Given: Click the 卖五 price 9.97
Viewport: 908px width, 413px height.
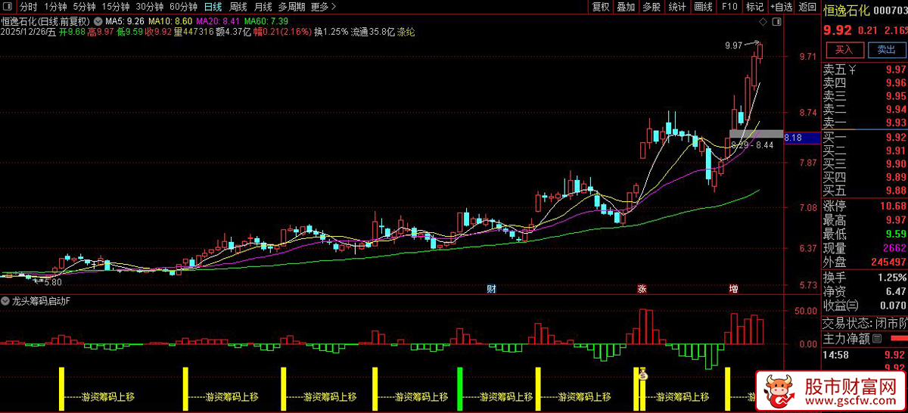Looking at the screenshot, I should coord(896,70).
